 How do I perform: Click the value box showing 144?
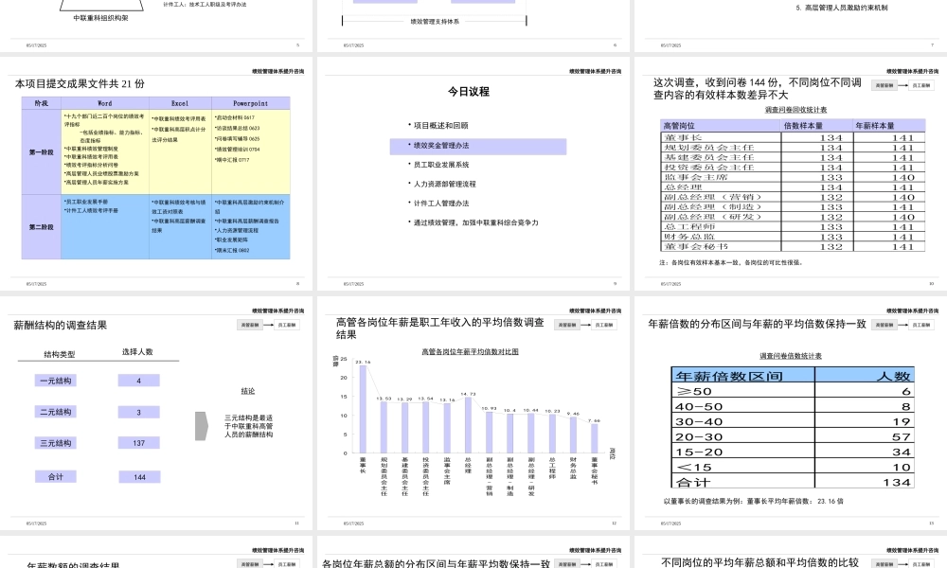click(139, 477)
